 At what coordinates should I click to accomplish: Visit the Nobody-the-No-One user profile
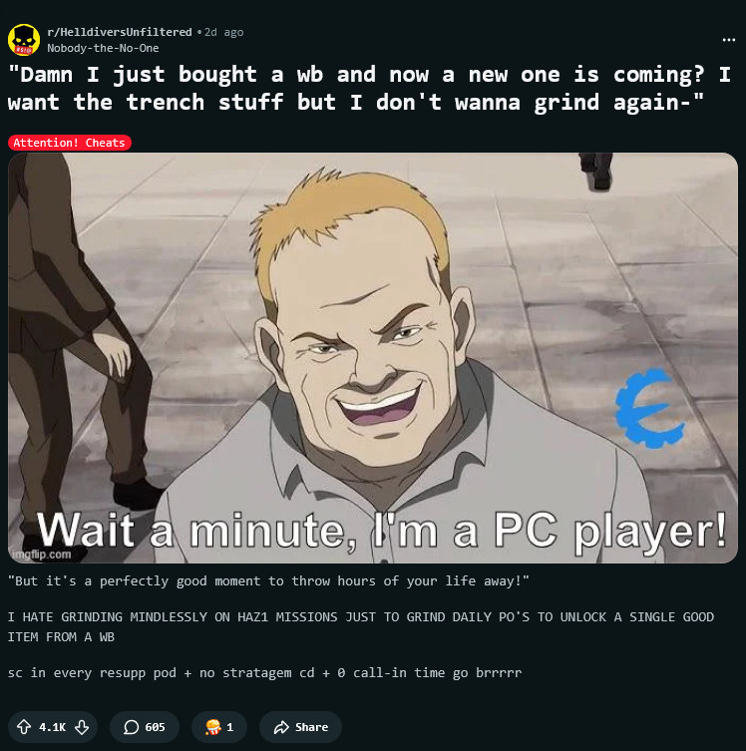(x=103, y=48)
